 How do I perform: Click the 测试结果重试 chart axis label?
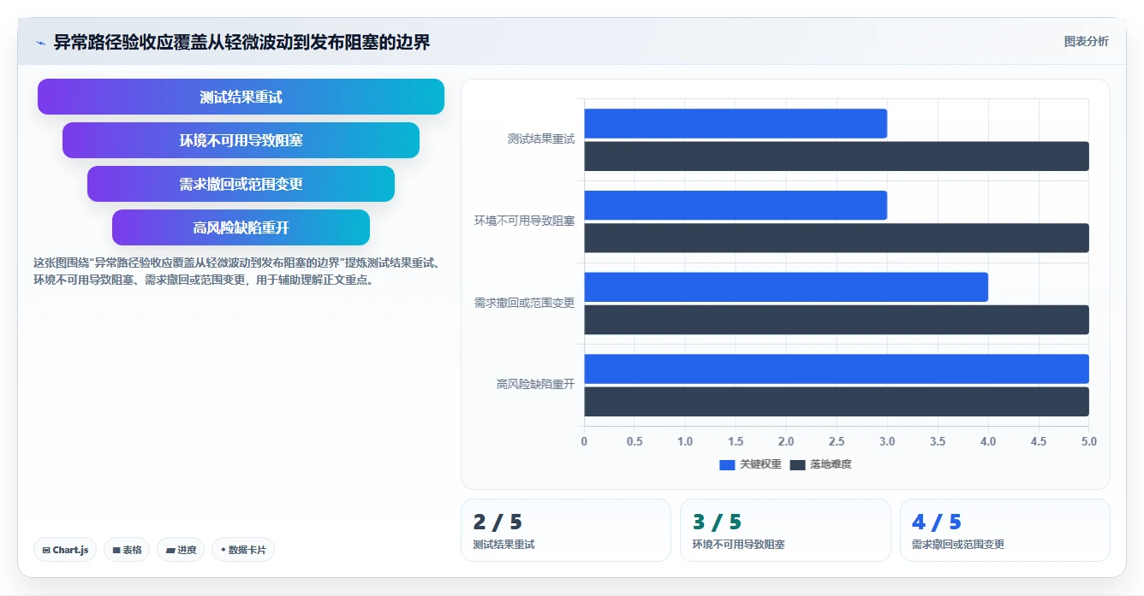[541, 139]
